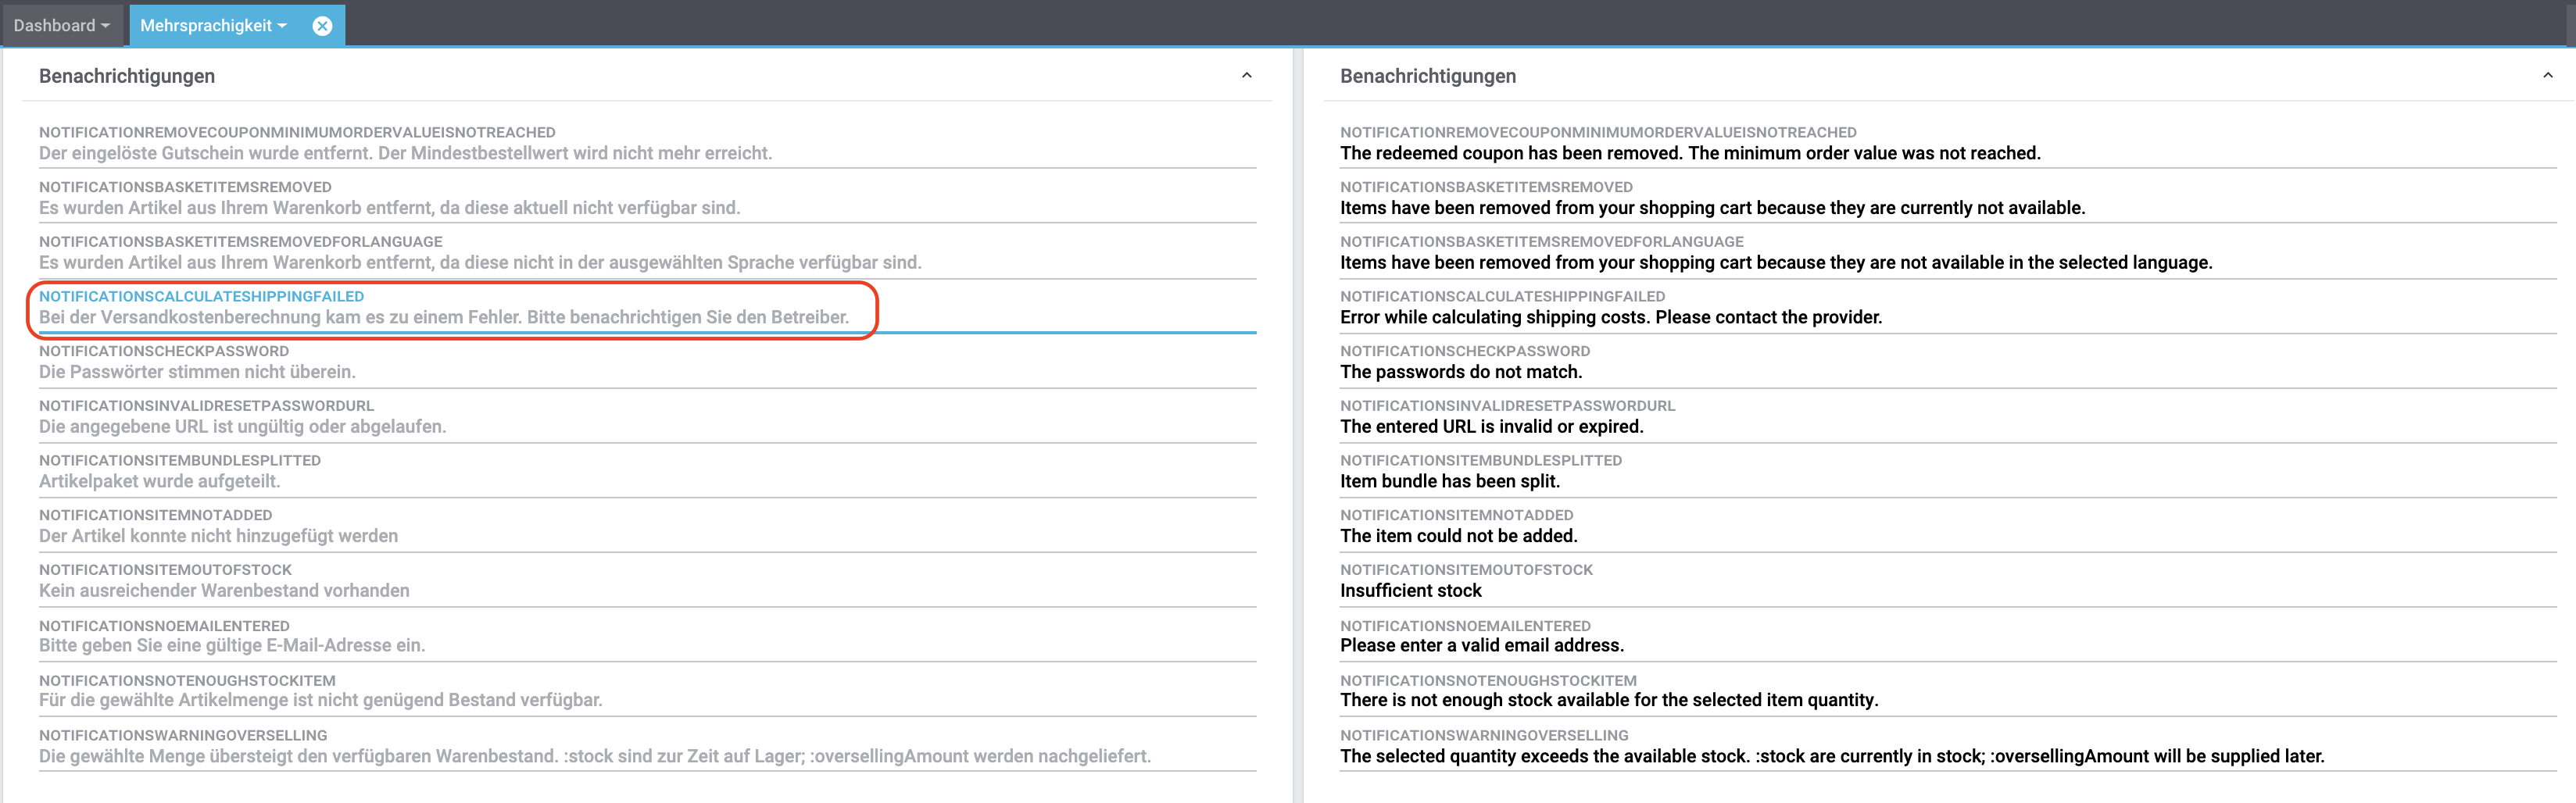
Task: Edit 'Please enter a valid email address.' field
Action: point(1946,646)
